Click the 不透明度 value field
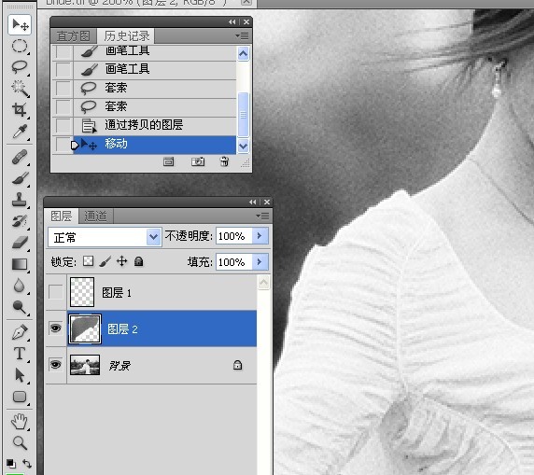 (234, 235)
